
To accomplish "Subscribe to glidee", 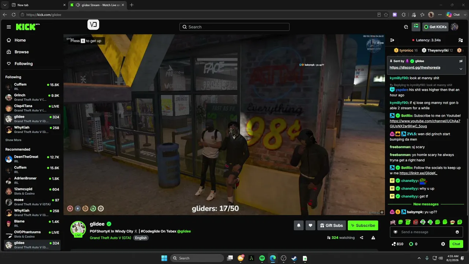I will click(x=363, y=225).
